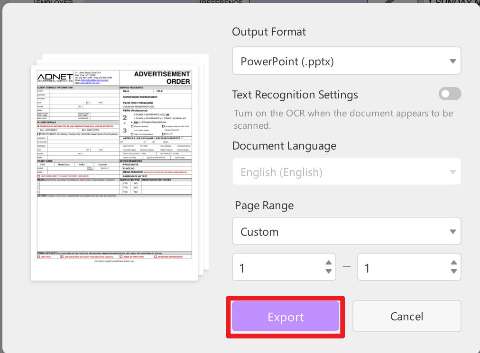This screenshot has height=353, width=480.
Task: Select the Custom page range entry
Action: tap(346, 231)
